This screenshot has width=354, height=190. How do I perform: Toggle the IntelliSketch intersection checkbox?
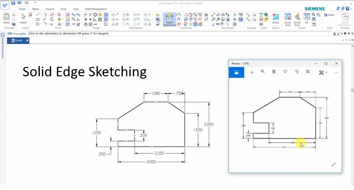(124, 19)
